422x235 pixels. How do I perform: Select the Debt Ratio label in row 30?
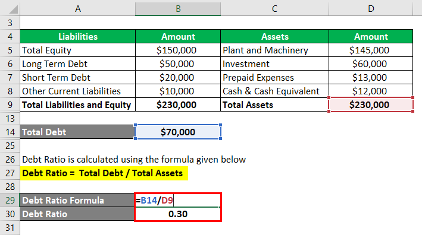(77, 214)
